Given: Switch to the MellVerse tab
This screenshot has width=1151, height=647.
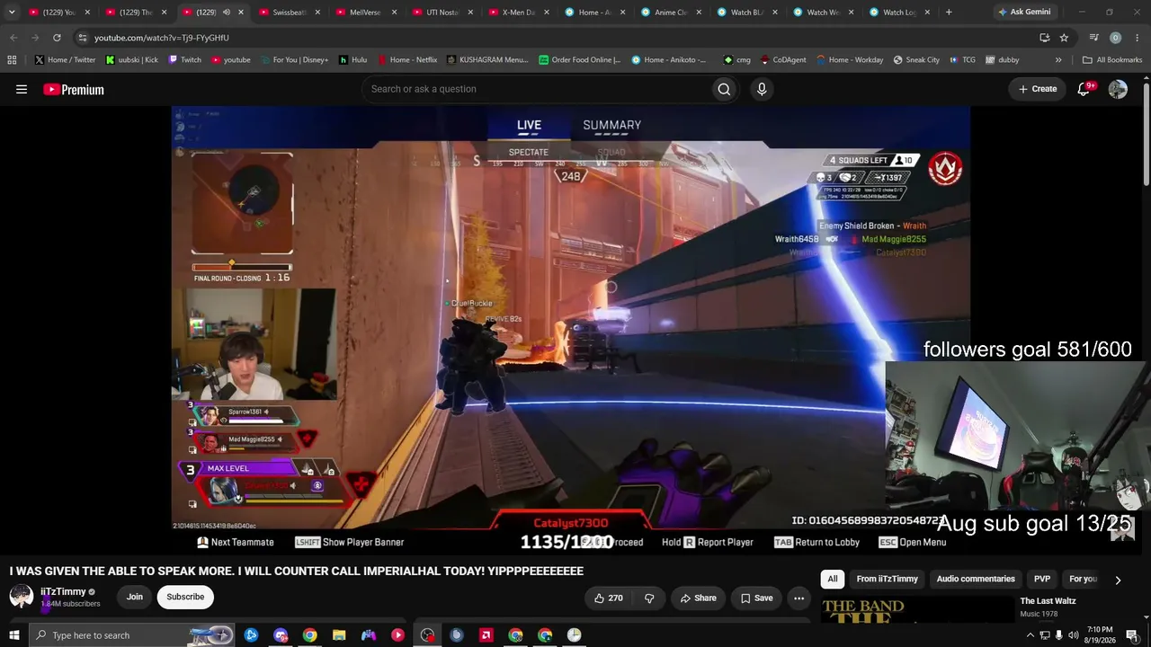Looking at the screenshot, I should (366, 13).
